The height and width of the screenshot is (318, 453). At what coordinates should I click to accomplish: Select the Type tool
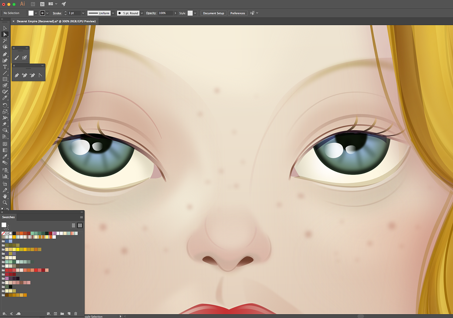[x=5, y=67]
